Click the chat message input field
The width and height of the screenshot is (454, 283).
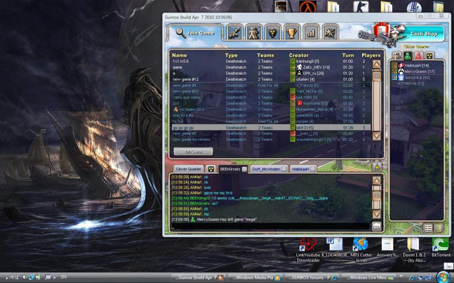pyautogui.click(x=271, y=226)
